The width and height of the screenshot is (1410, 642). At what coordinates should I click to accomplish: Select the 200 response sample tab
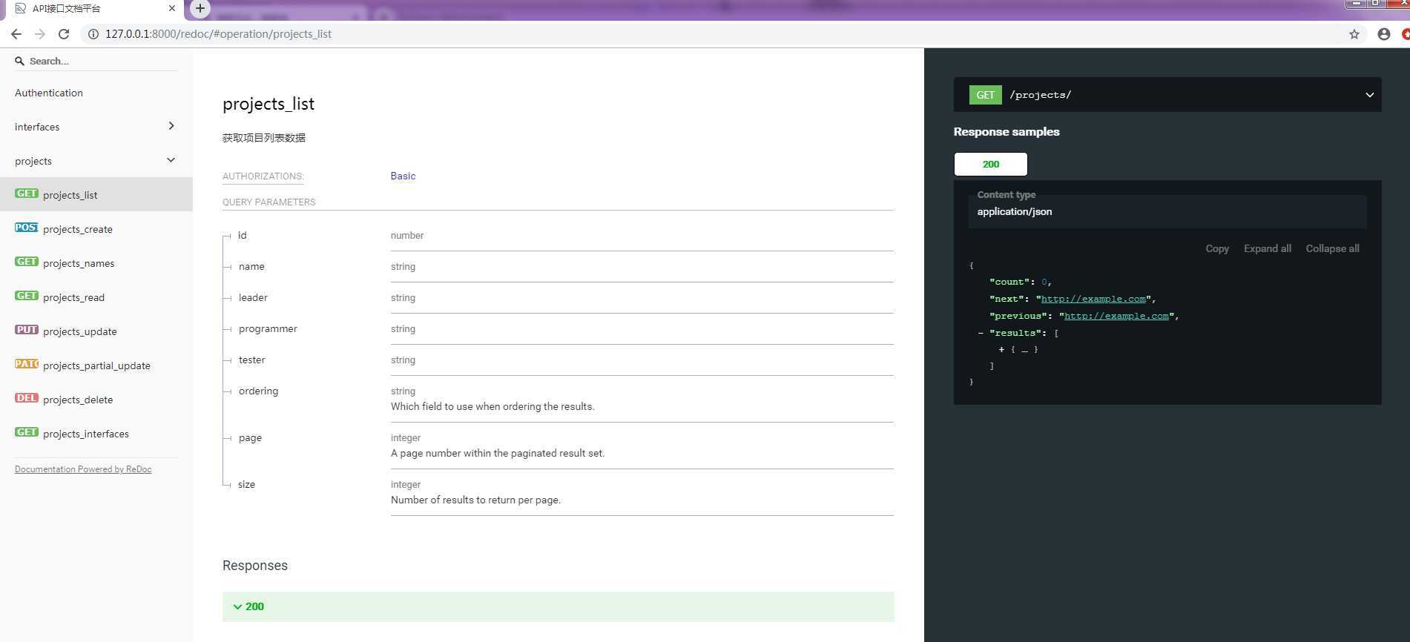coord(990,164)
